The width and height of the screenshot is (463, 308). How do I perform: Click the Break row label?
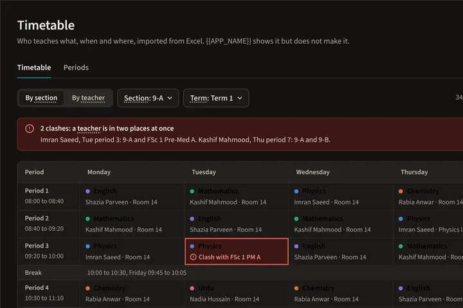click(x=33, y=273)
